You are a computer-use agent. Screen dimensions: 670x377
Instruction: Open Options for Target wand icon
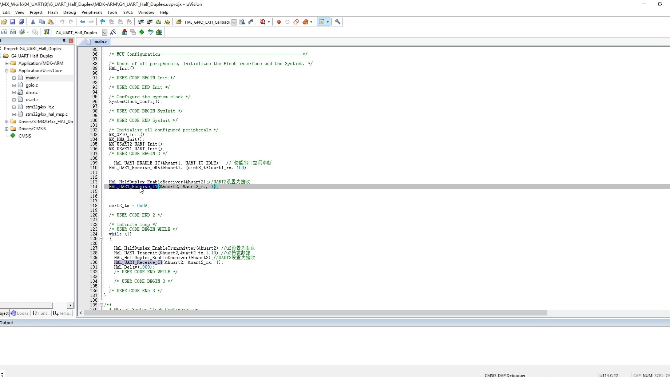click(x=113, y=32)
